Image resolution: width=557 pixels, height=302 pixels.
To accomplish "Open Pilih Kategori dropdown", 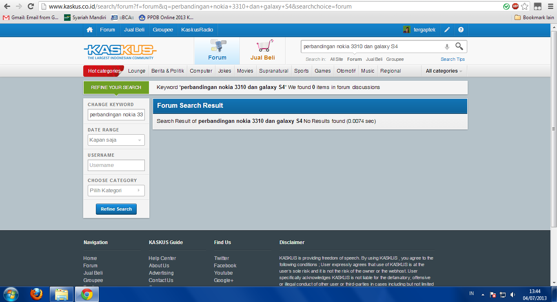I will point(116,191).
